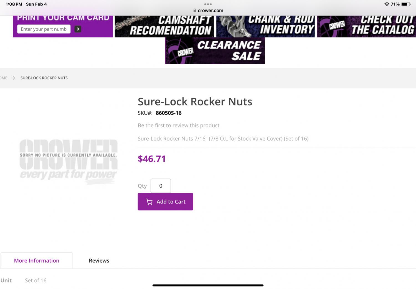Click the no-picture product image placeholder

click(x=68, y=161)
